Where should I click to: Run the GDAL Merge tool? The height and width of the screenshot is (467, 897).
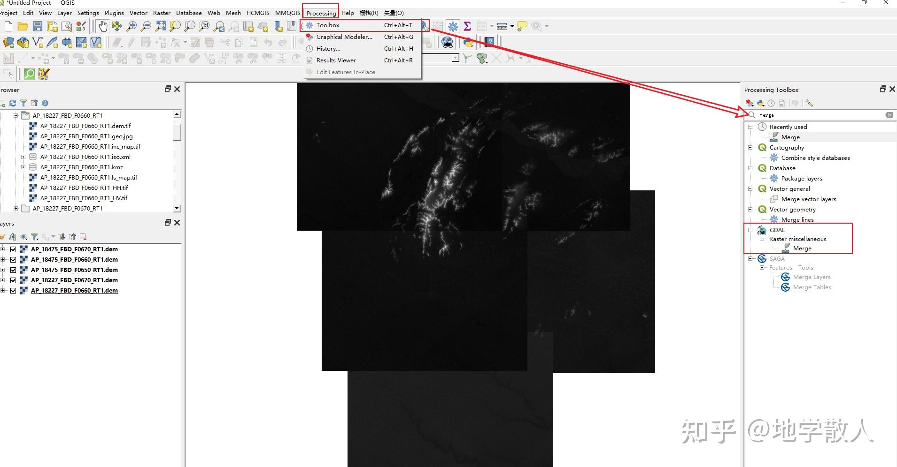tap(803, 248)
